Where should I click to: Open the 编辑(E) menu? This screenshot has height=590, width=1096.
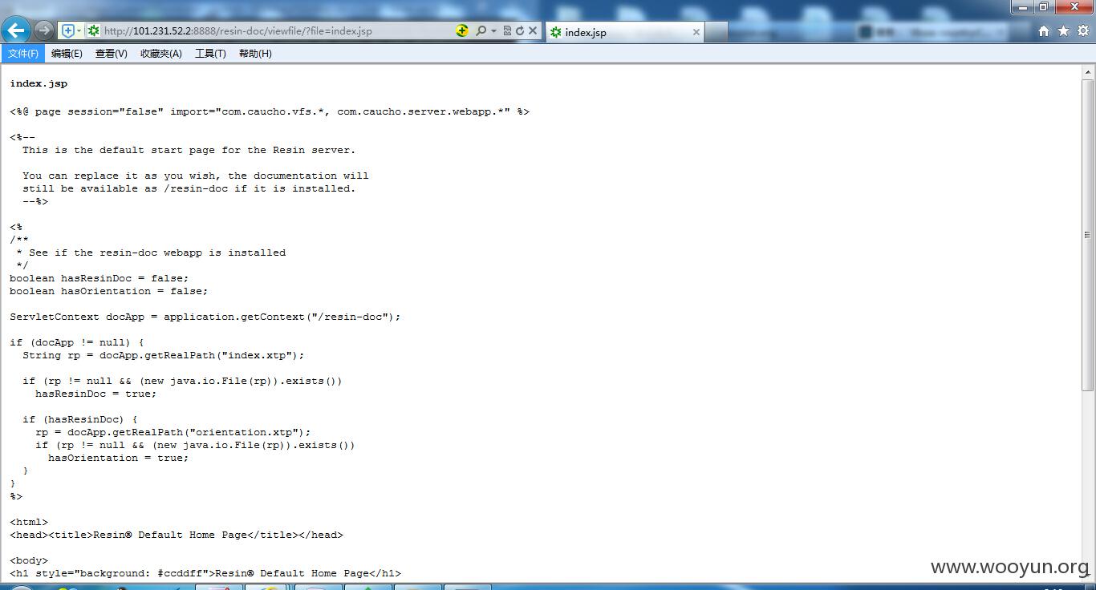click(x=67, y=54)
